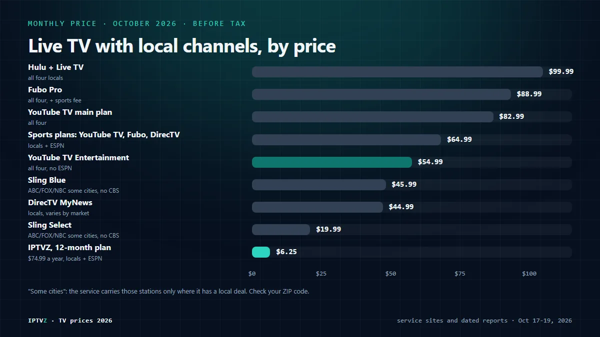600x337 pixels.
Task: Click the $6.25 value label
Action: tap(286, 252)
